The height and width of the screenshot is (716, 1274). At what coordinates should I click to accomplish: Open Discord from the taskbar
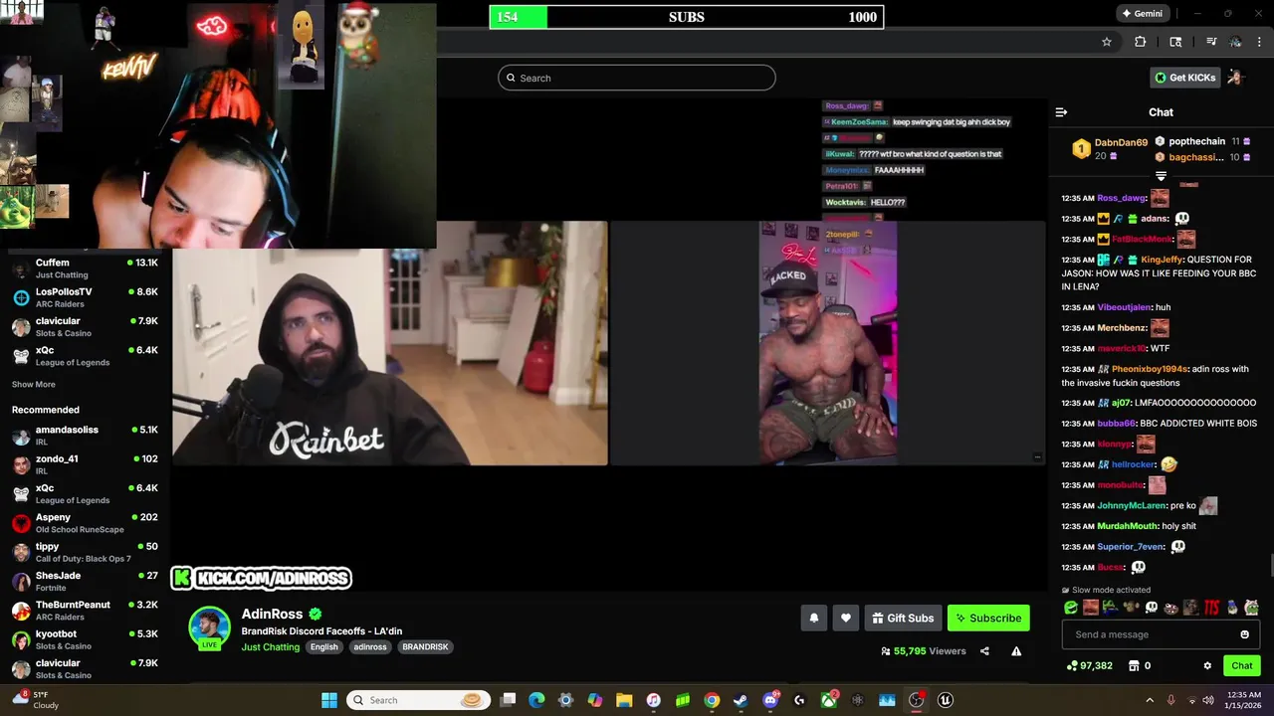[770, 700]
